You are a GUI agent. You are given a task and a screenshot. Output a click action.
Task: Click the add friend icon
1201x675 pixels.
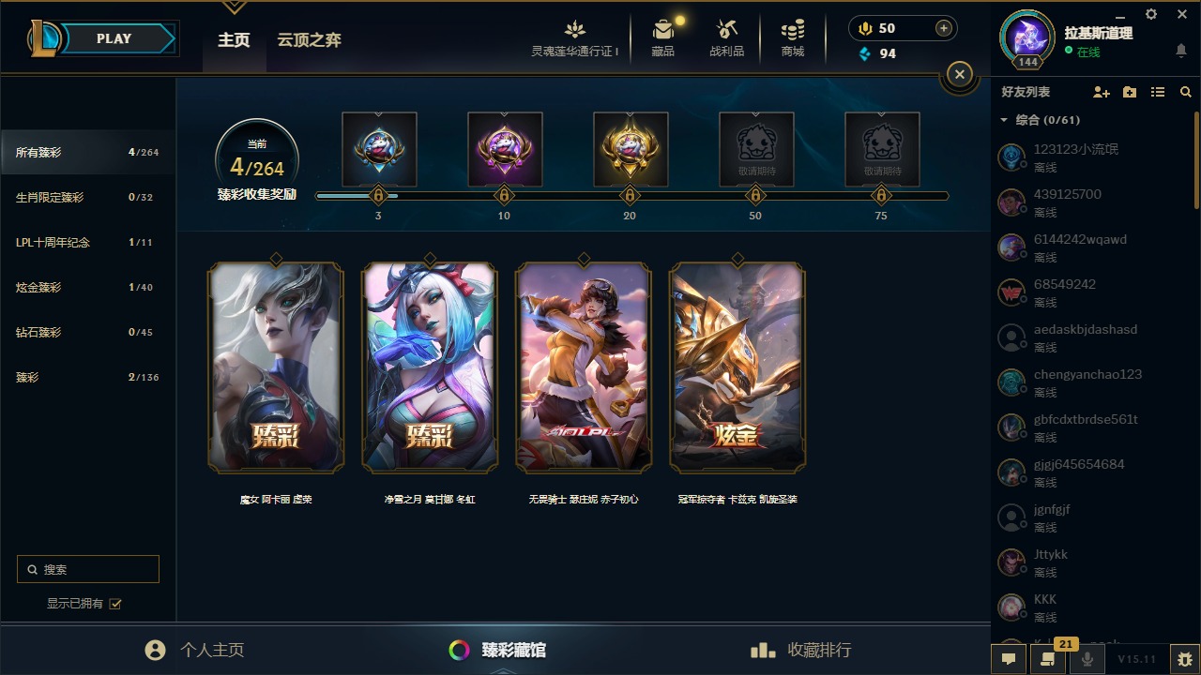pyautogui.click(x=1102, y=92)
